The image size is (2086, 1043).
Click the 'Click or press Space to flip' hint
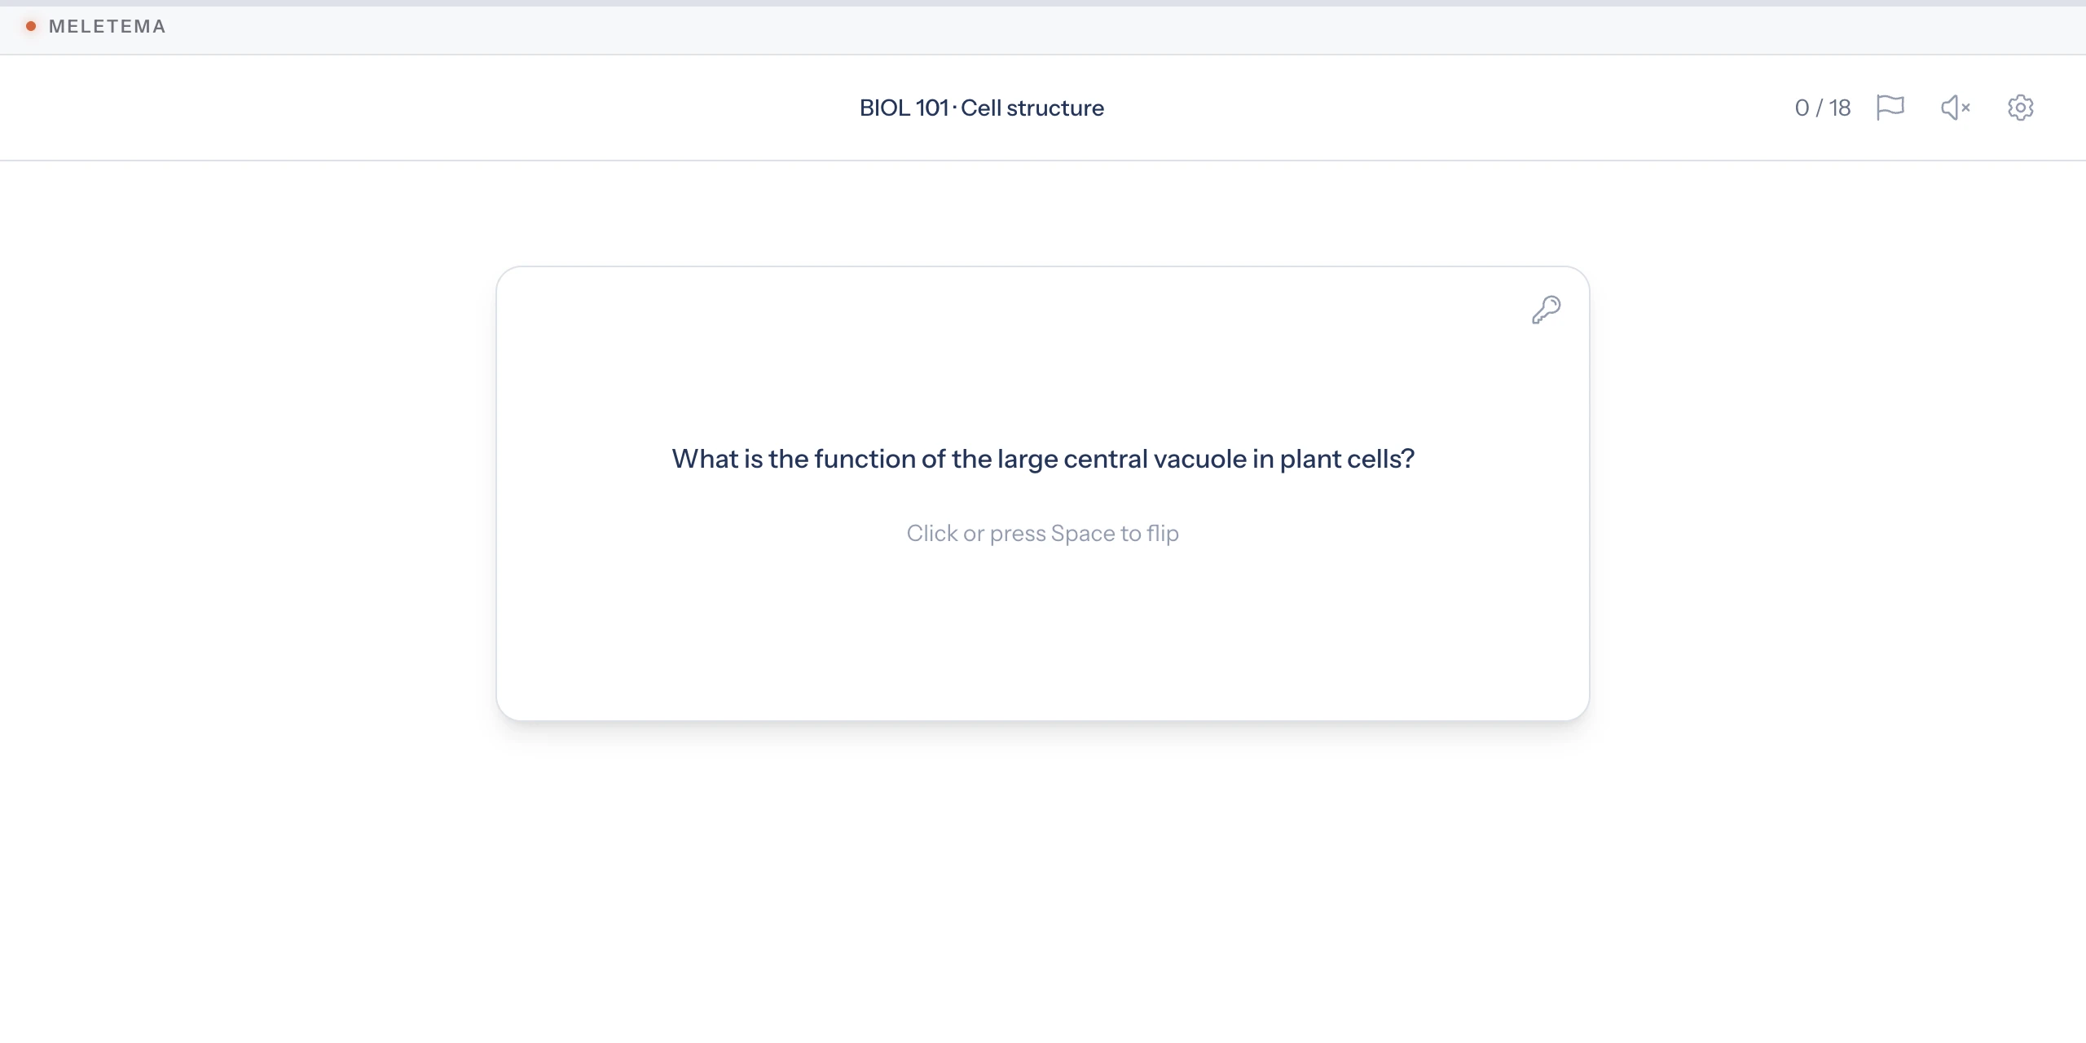coord(1042,533)
